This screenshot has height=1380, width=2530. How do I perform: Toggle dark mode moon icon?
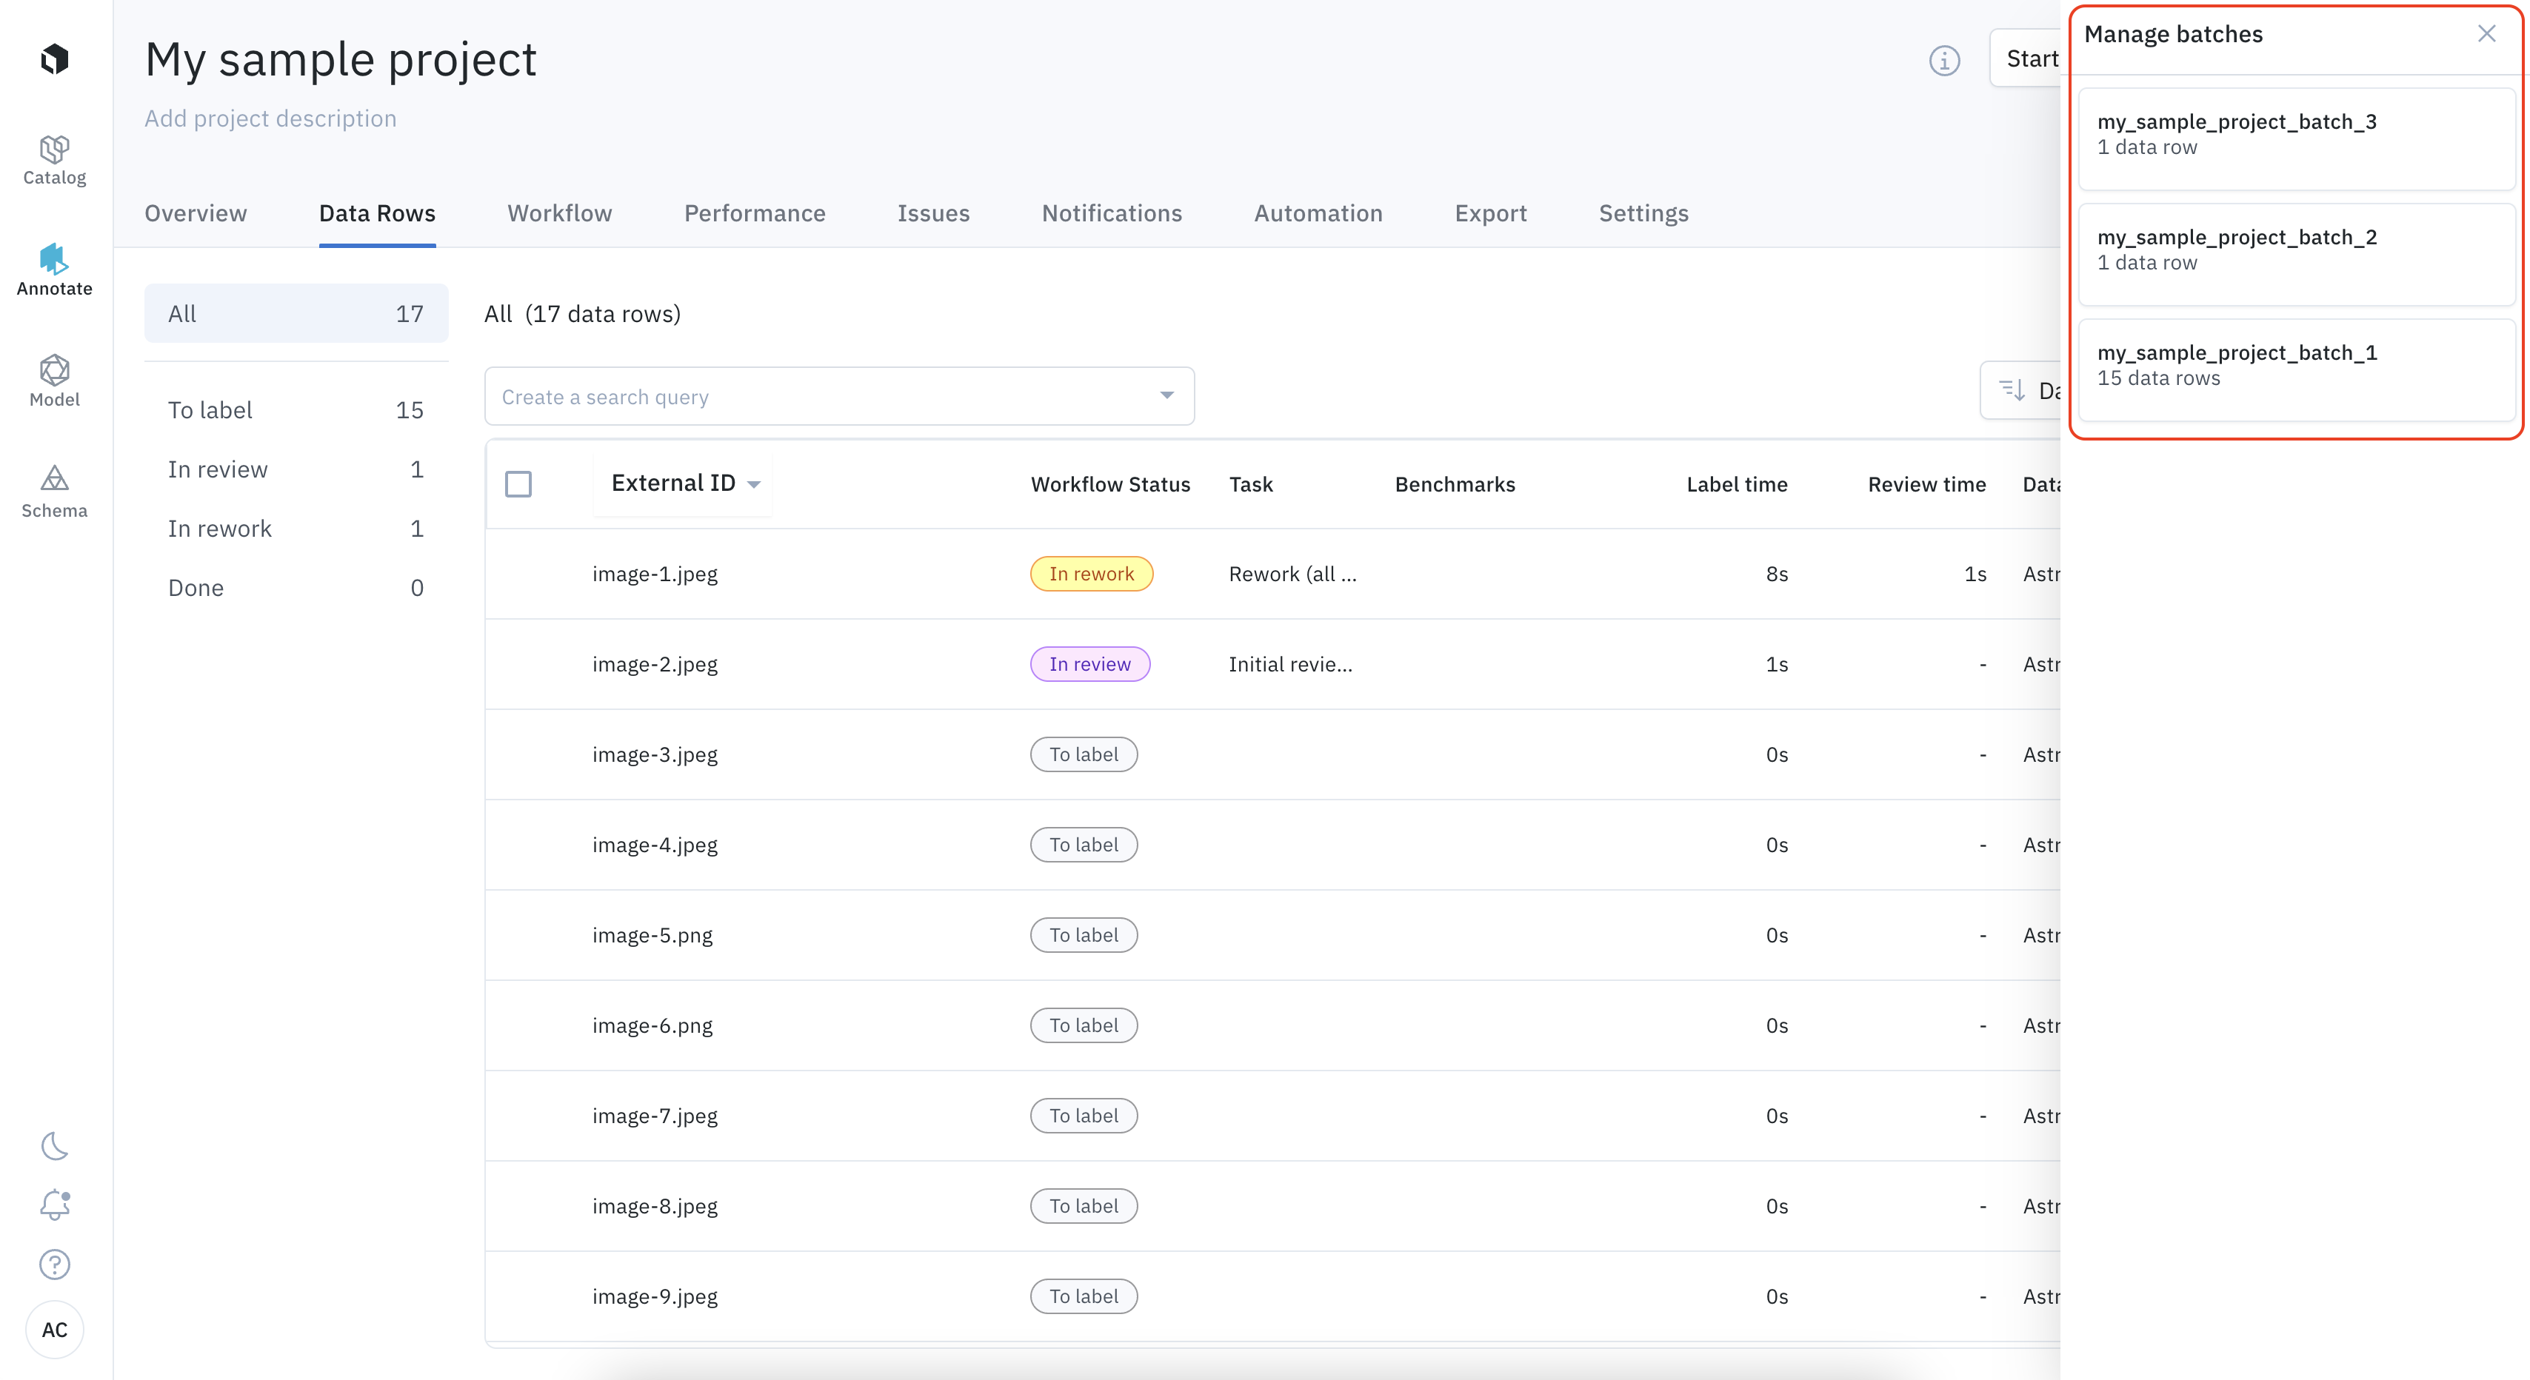54,1145
